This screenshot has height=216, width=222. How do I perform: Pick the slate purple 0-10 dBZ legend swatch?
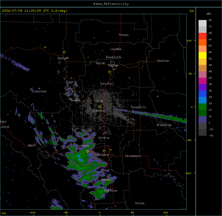[x=202, y=120]
